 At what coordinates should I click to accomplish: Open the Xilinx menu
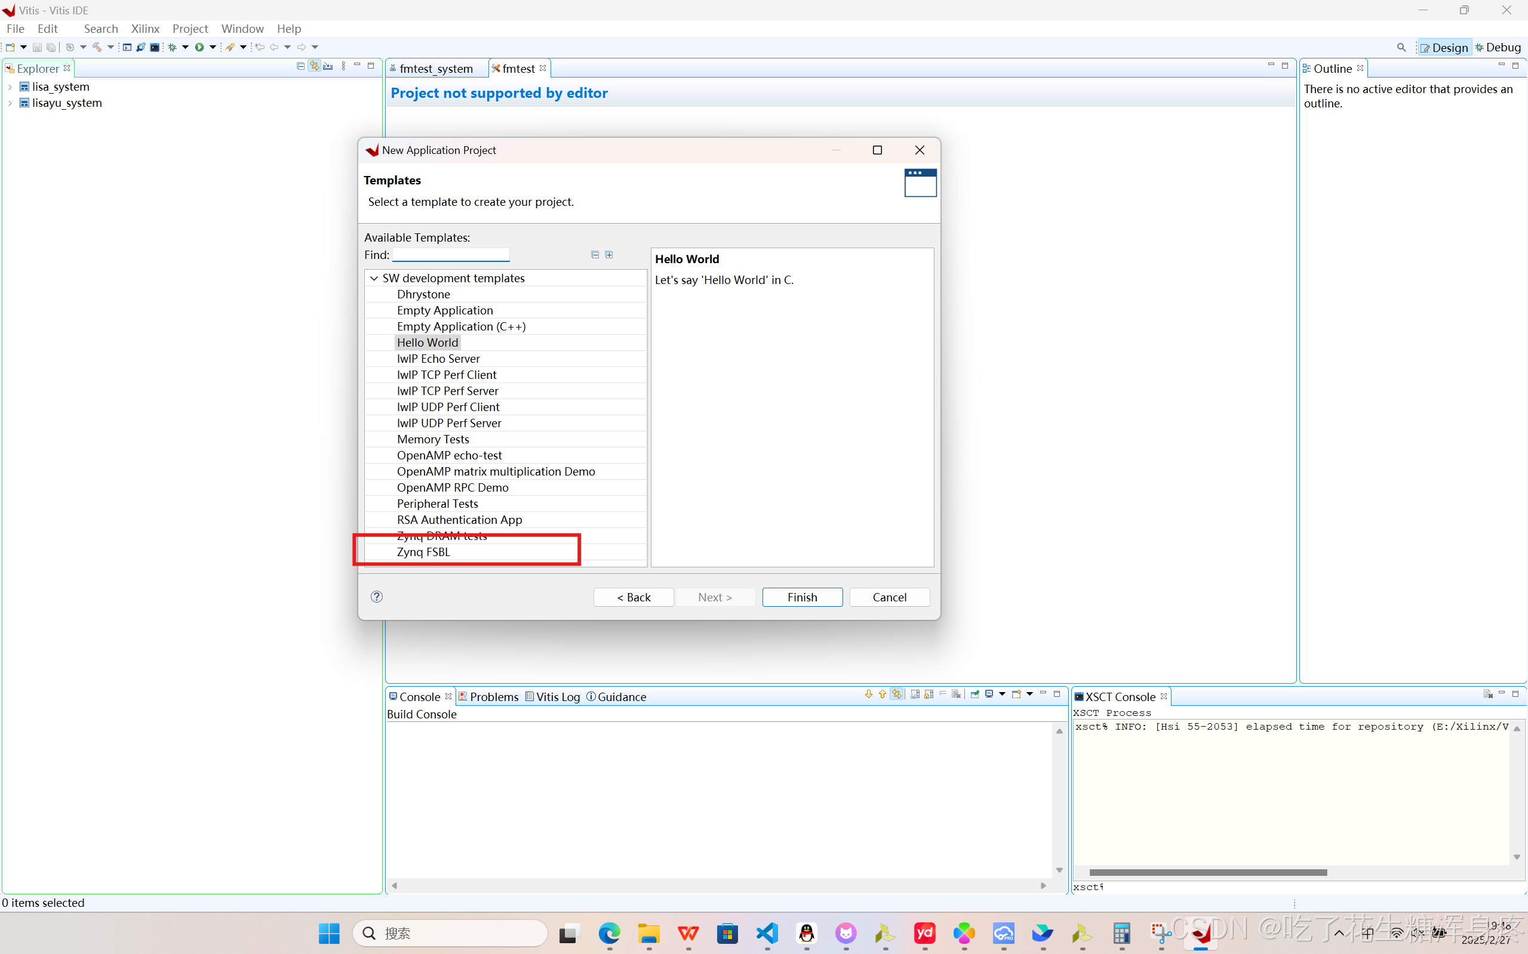pyautogui.click(x=145, y=29)
